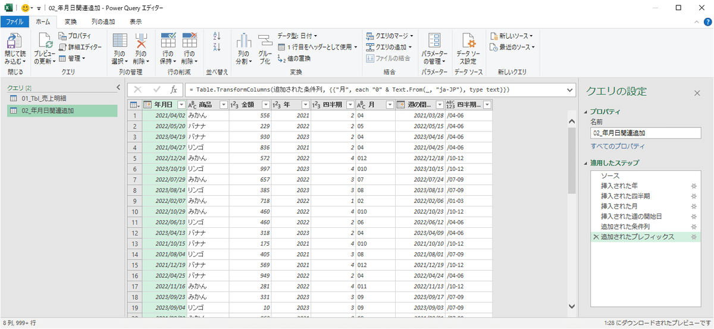
Task: Click into the formula bar text
Action: [375, 89]
